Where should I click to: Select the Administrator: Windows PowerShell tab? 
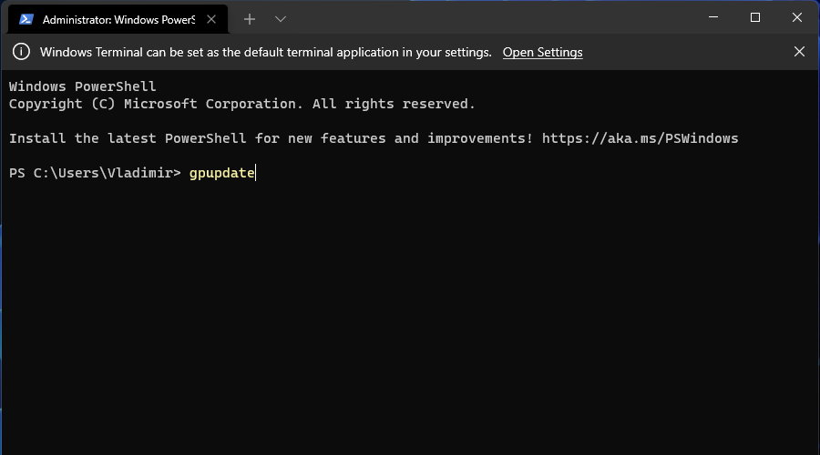(x=118, y=20)
